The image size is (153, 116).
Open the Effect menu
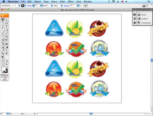(x=71, y=1)
